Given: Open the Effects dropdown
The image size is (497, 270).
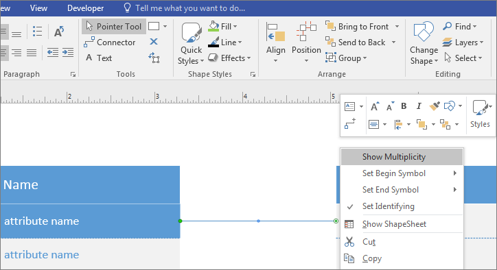Looking at the screenshot, I should click(x=248, y=58).
